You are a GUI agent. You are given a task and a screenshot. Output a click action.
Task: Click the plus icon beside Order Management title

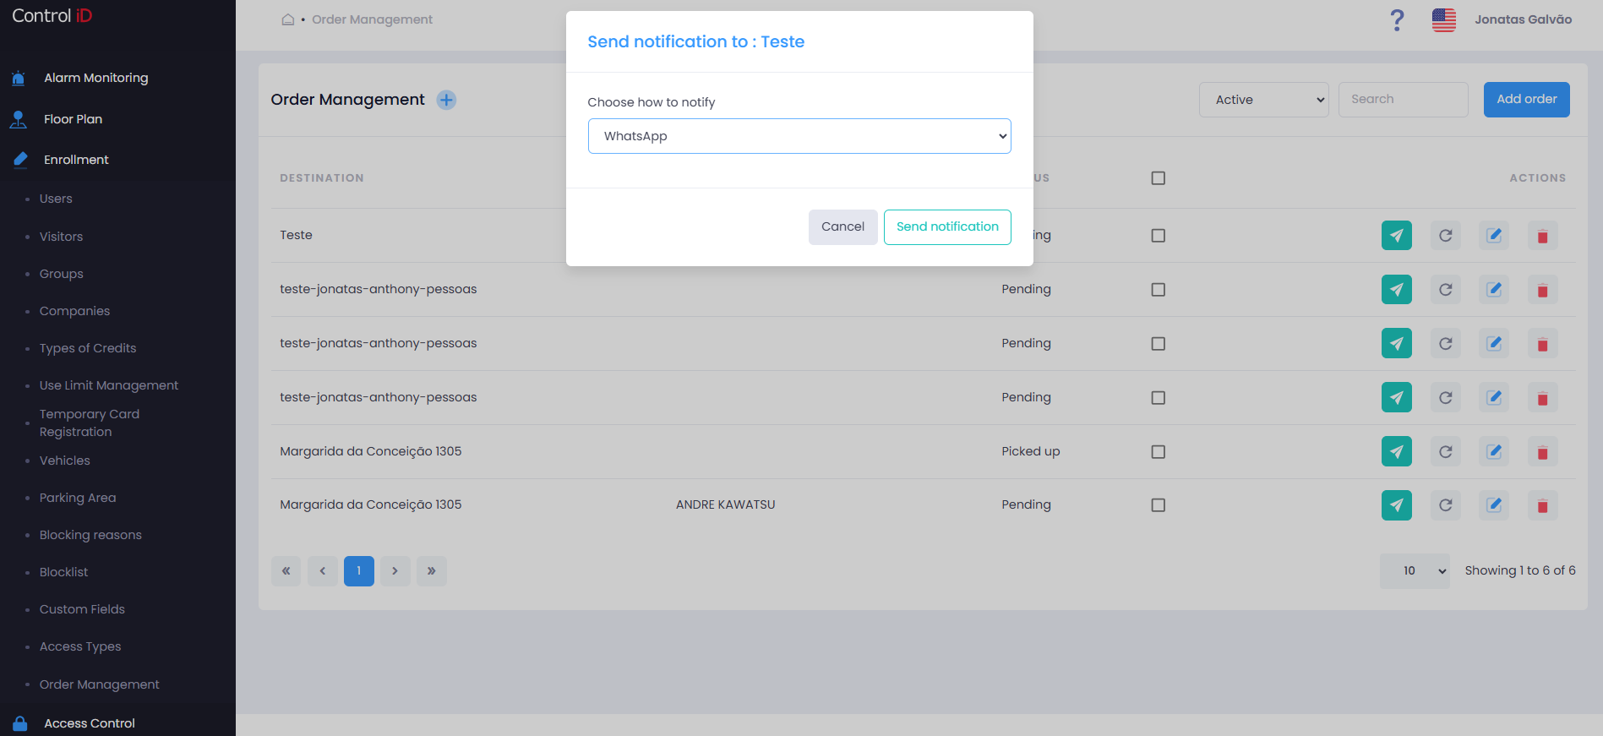coord(446,100)
